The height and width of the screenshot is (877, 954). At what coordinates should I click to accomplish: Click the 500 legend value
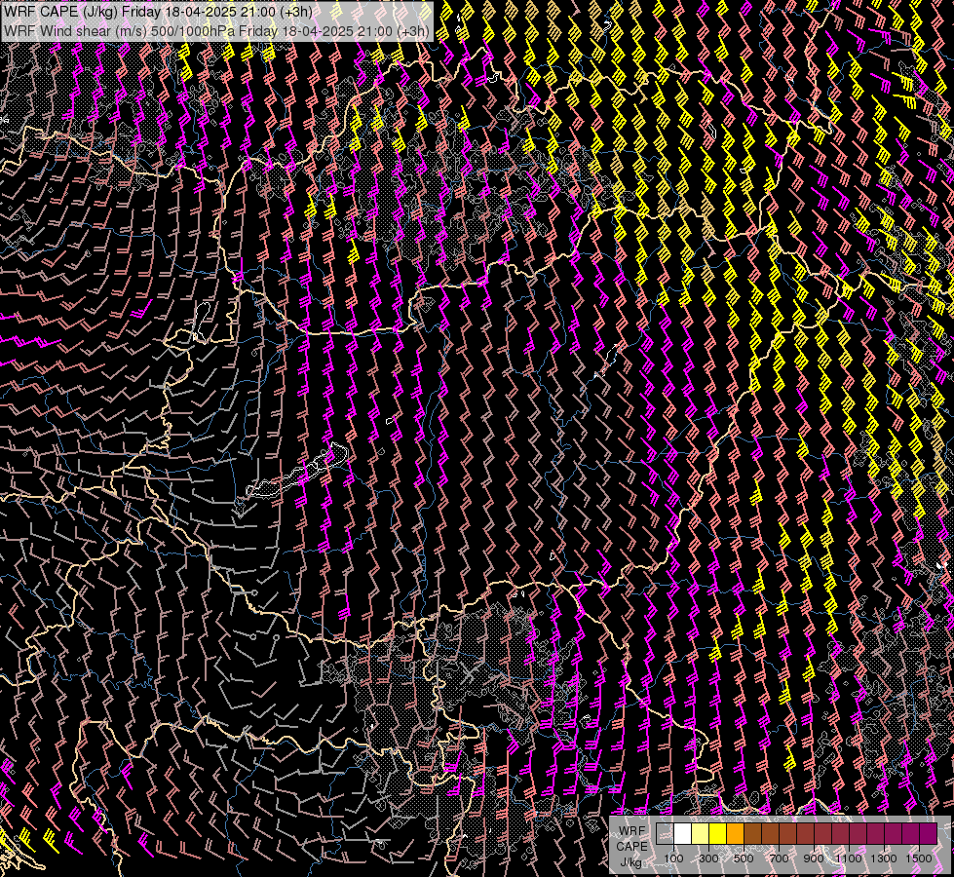pyautogui.click(x=744, y=858)
